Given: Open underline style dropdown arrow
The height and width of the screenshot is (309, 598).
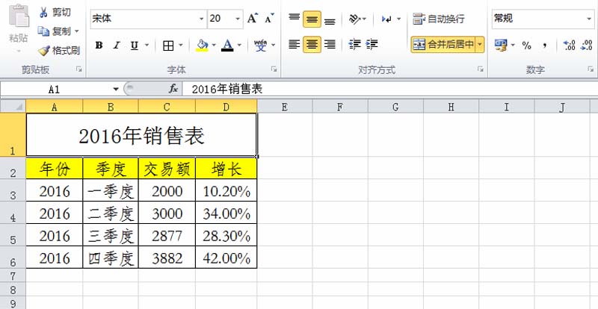Looking at the screenshot, I should (147, 46).
